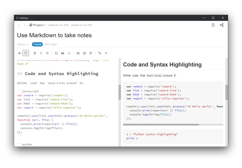This screenshot has width=242, height=168.
Task: Click the 'print s' line in preview
Action: click(132, 138)
